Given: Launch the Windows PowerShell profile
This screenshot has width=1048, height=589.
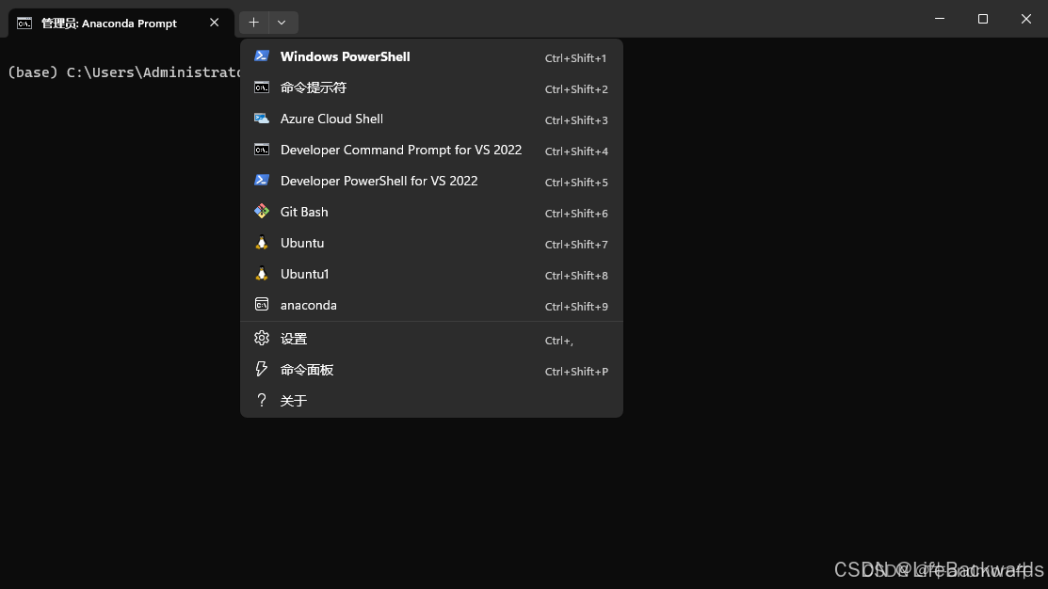Looking at the screenshot, I should (431, 56).
